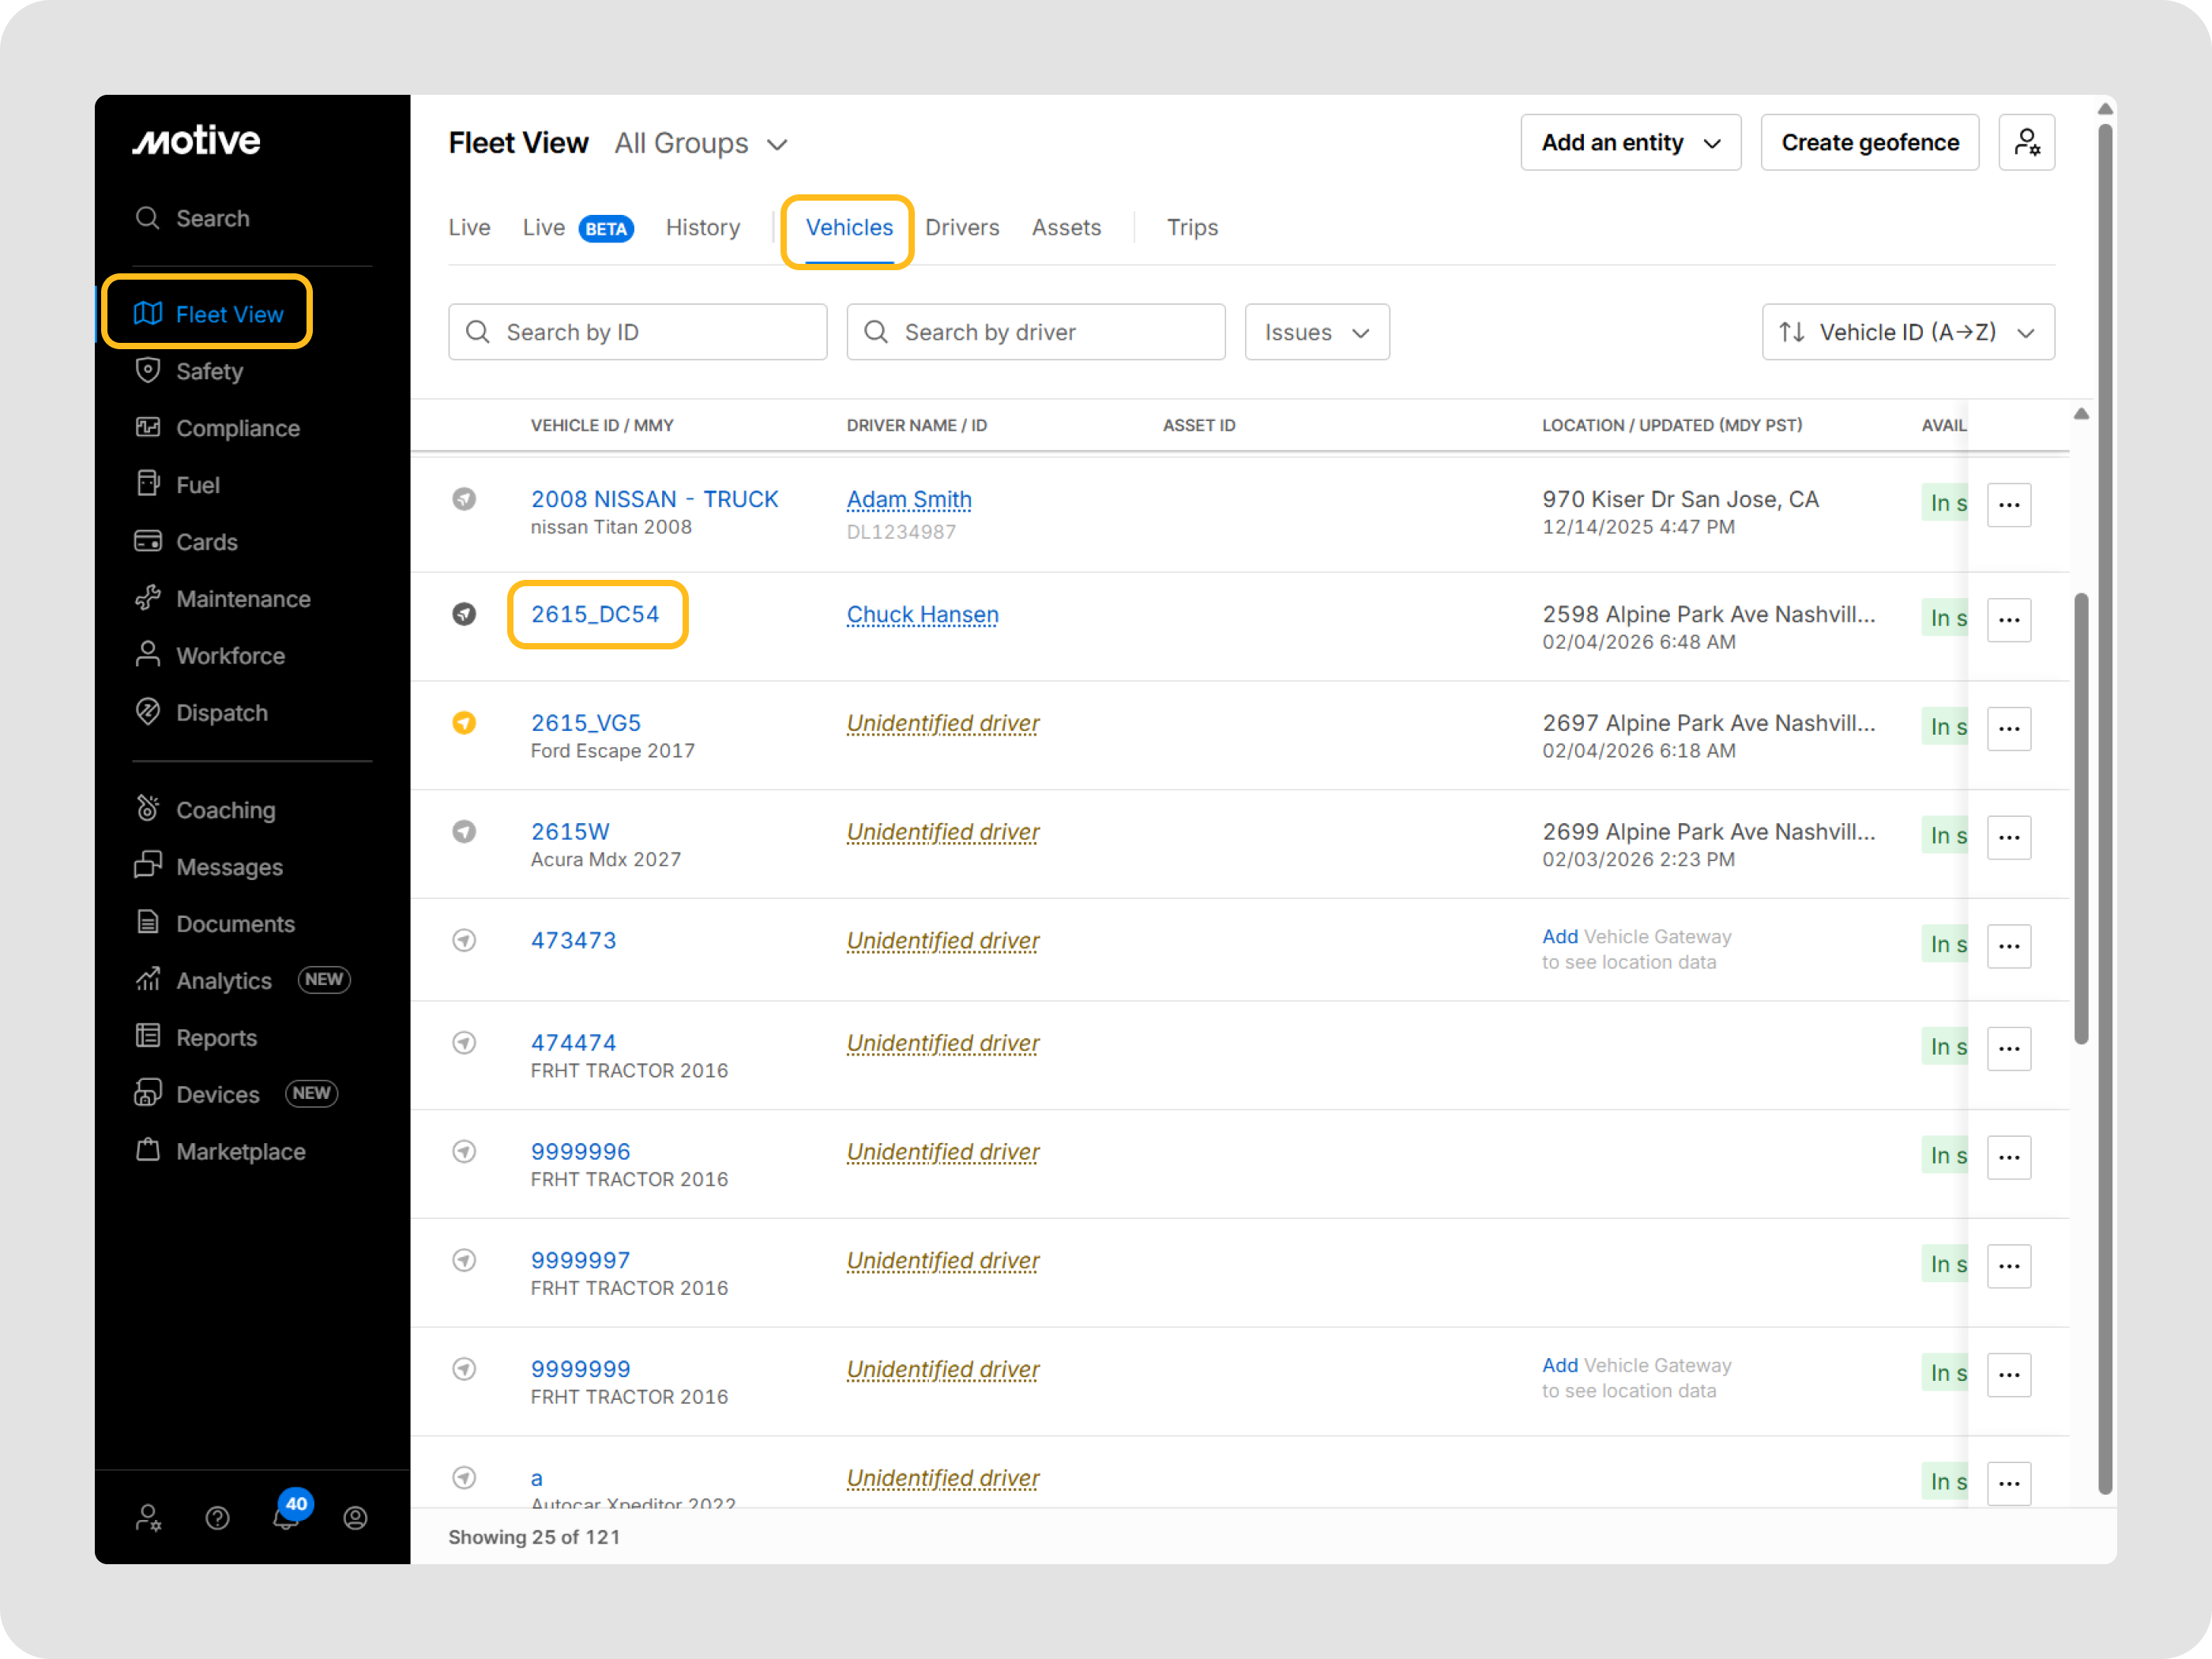Open the Chuck Hansen driver link

coord(922,615)
